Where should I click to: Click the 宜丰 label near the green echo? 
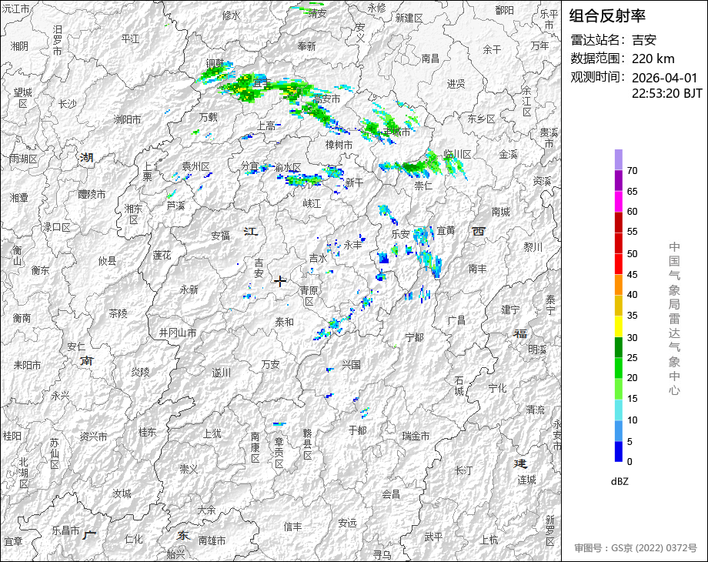point(262,82)
